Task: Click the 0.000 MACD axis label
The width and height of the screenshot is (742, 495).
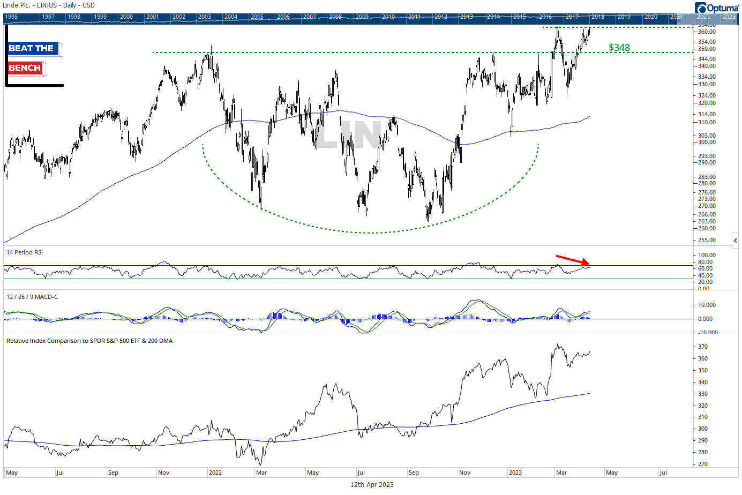Action: point(705,319)
